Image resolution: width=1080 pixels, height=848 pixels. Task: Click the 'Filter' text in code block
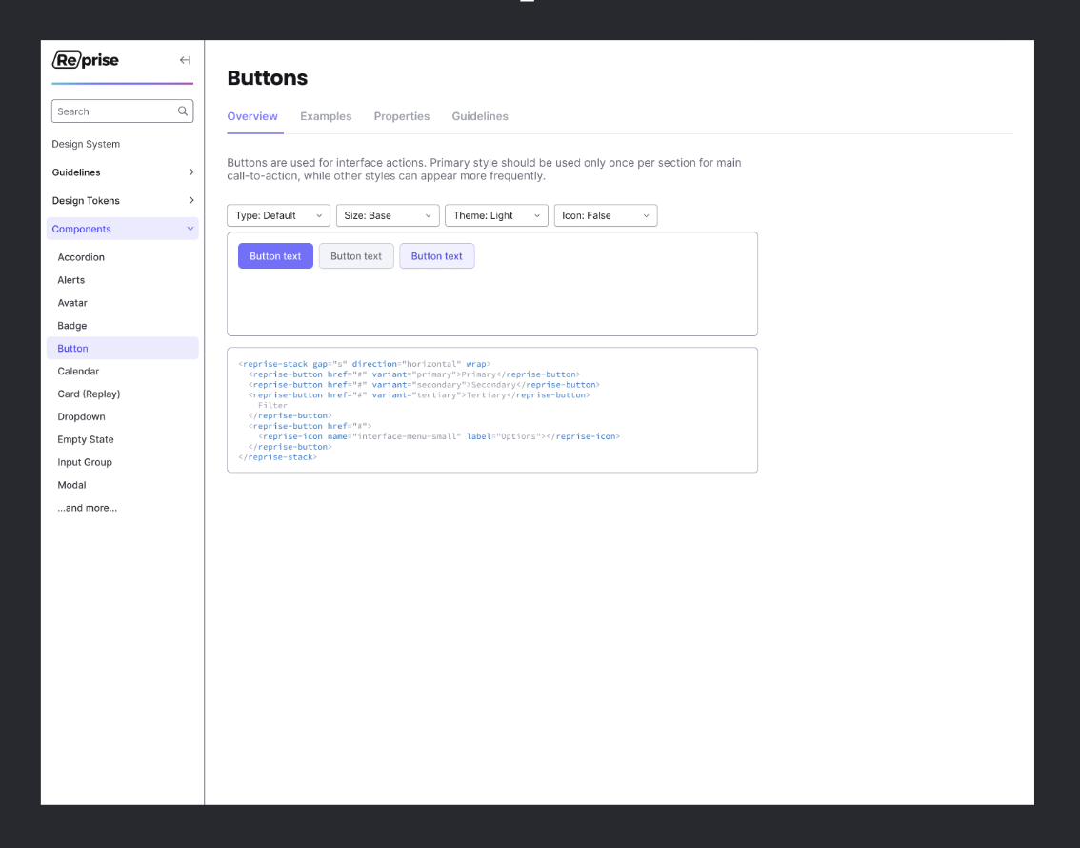click(x=272, y=405)
